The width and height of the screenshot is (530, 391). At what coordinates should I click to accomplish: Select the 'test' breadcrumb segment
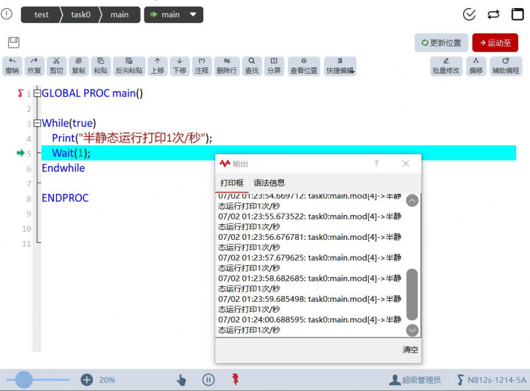click(x=41, y=15)
